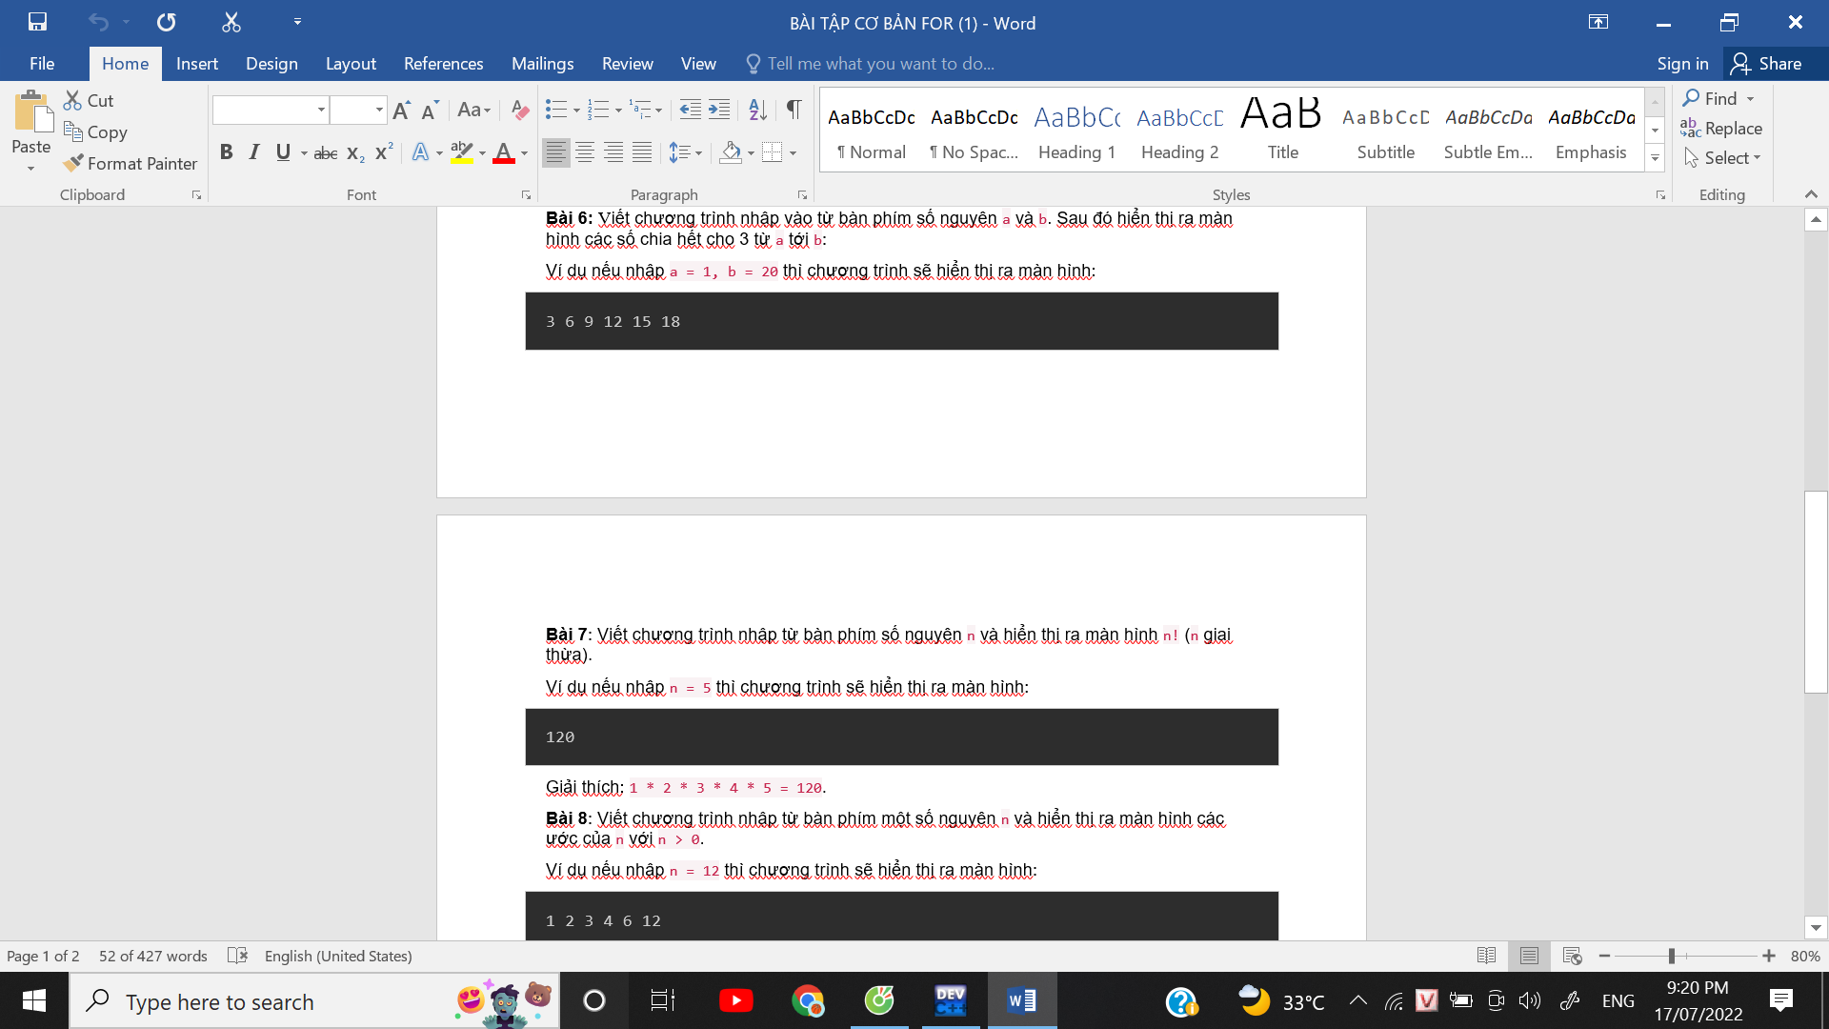This screenshot has width=1829, height=1029.
Task: Sort selection alphabetically
Action: click(x=757, y=111)
